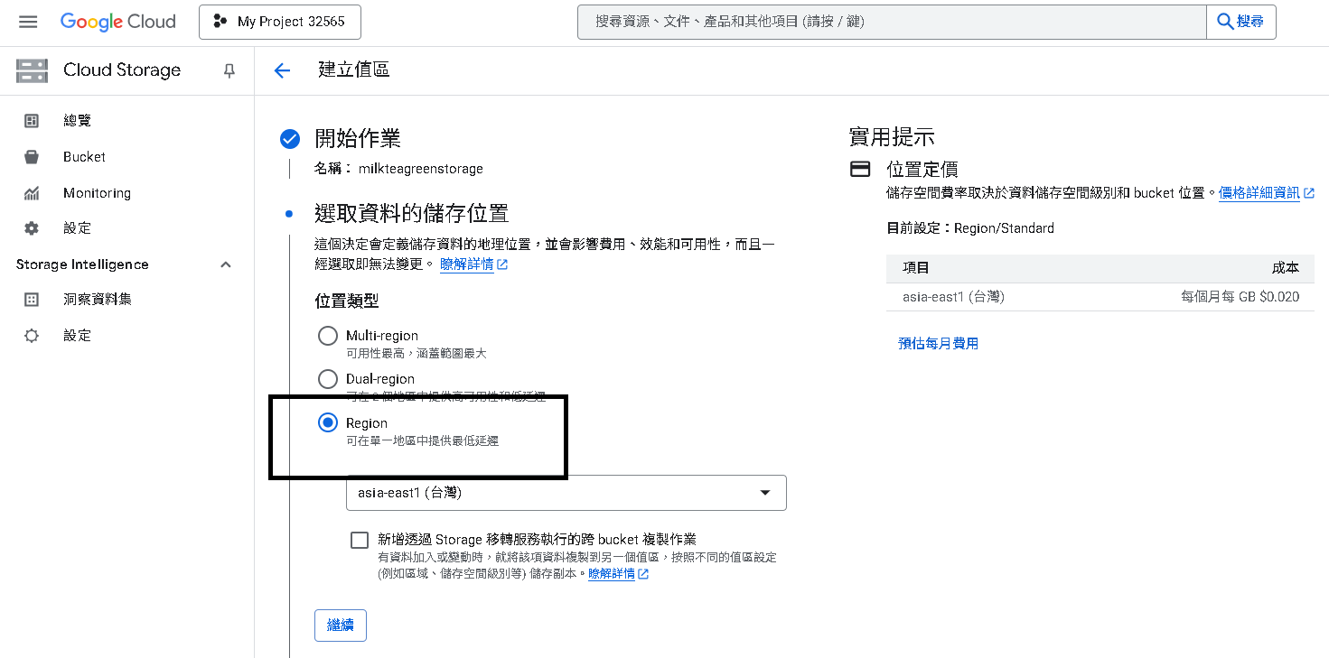Go back using the left arrow

pyautogui.click(x=282, y=71)
